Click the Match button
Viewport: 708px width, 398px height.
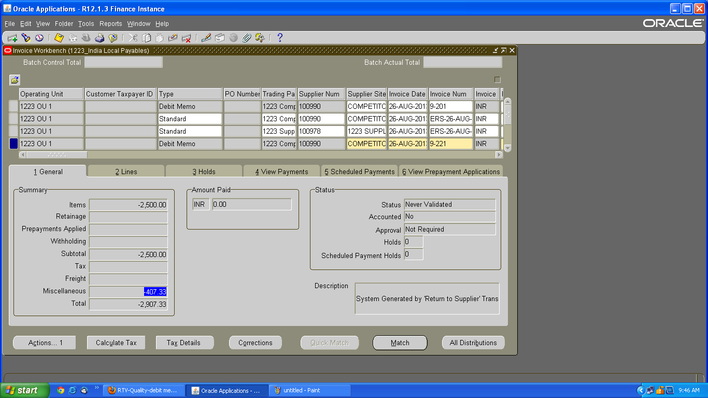(400, 343)
